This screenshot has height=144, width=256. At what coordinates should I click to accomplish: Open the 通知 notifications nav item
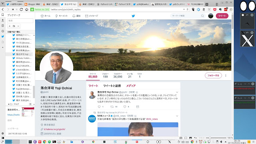pyautogui.click(x=76, y=16)
